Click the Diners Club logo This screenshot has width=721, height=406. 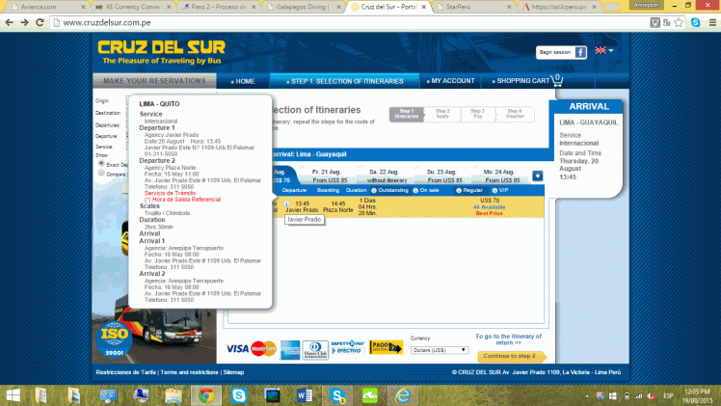click(x=315, y=350)
